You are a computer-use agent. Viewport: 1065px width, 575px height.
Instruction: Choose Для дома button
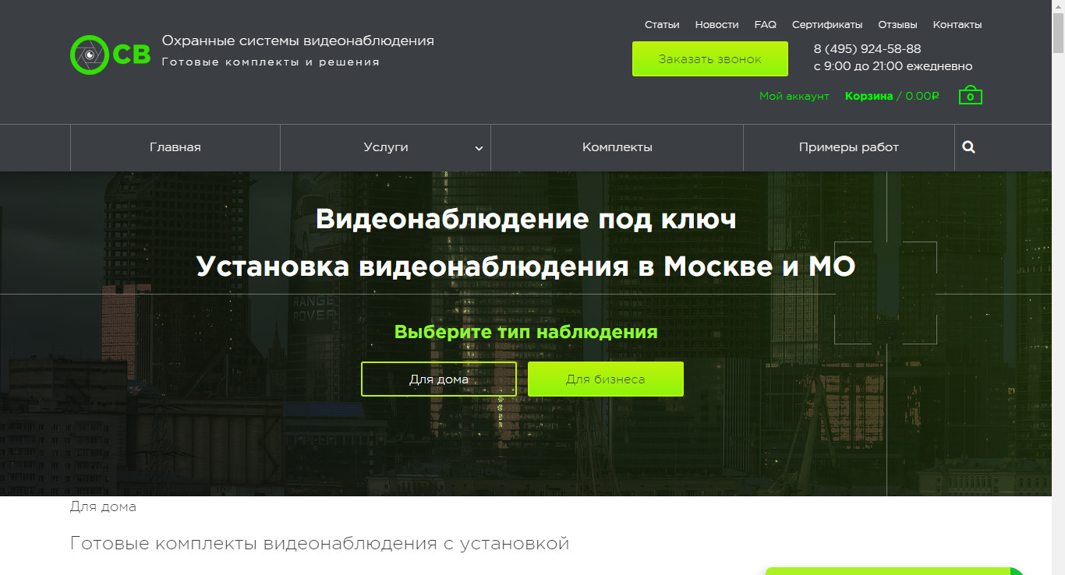(x=439, y=379)
